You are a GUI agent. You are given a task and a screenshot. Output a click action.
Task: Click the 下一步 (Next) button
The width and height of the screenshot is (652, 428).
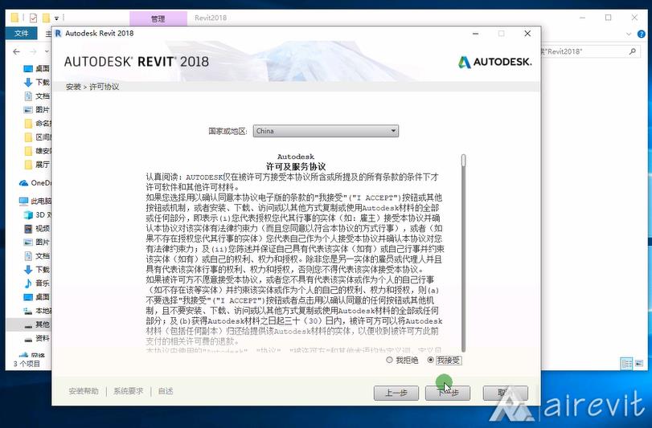click(447, 393)
